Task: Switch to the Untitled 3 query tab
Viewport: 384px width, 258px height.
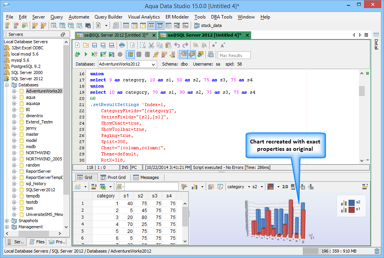Action: (116, 35)
